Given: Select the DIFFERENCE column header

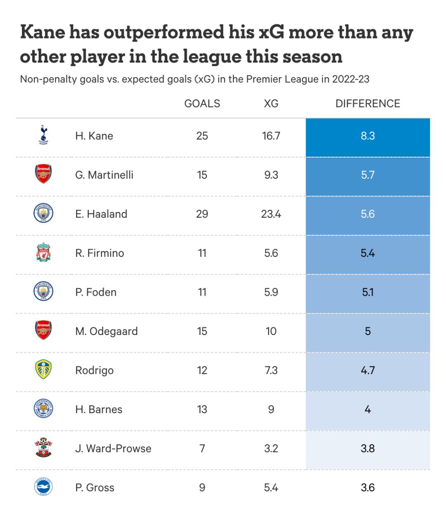Looking at the screenshot, I should point(368,103).
